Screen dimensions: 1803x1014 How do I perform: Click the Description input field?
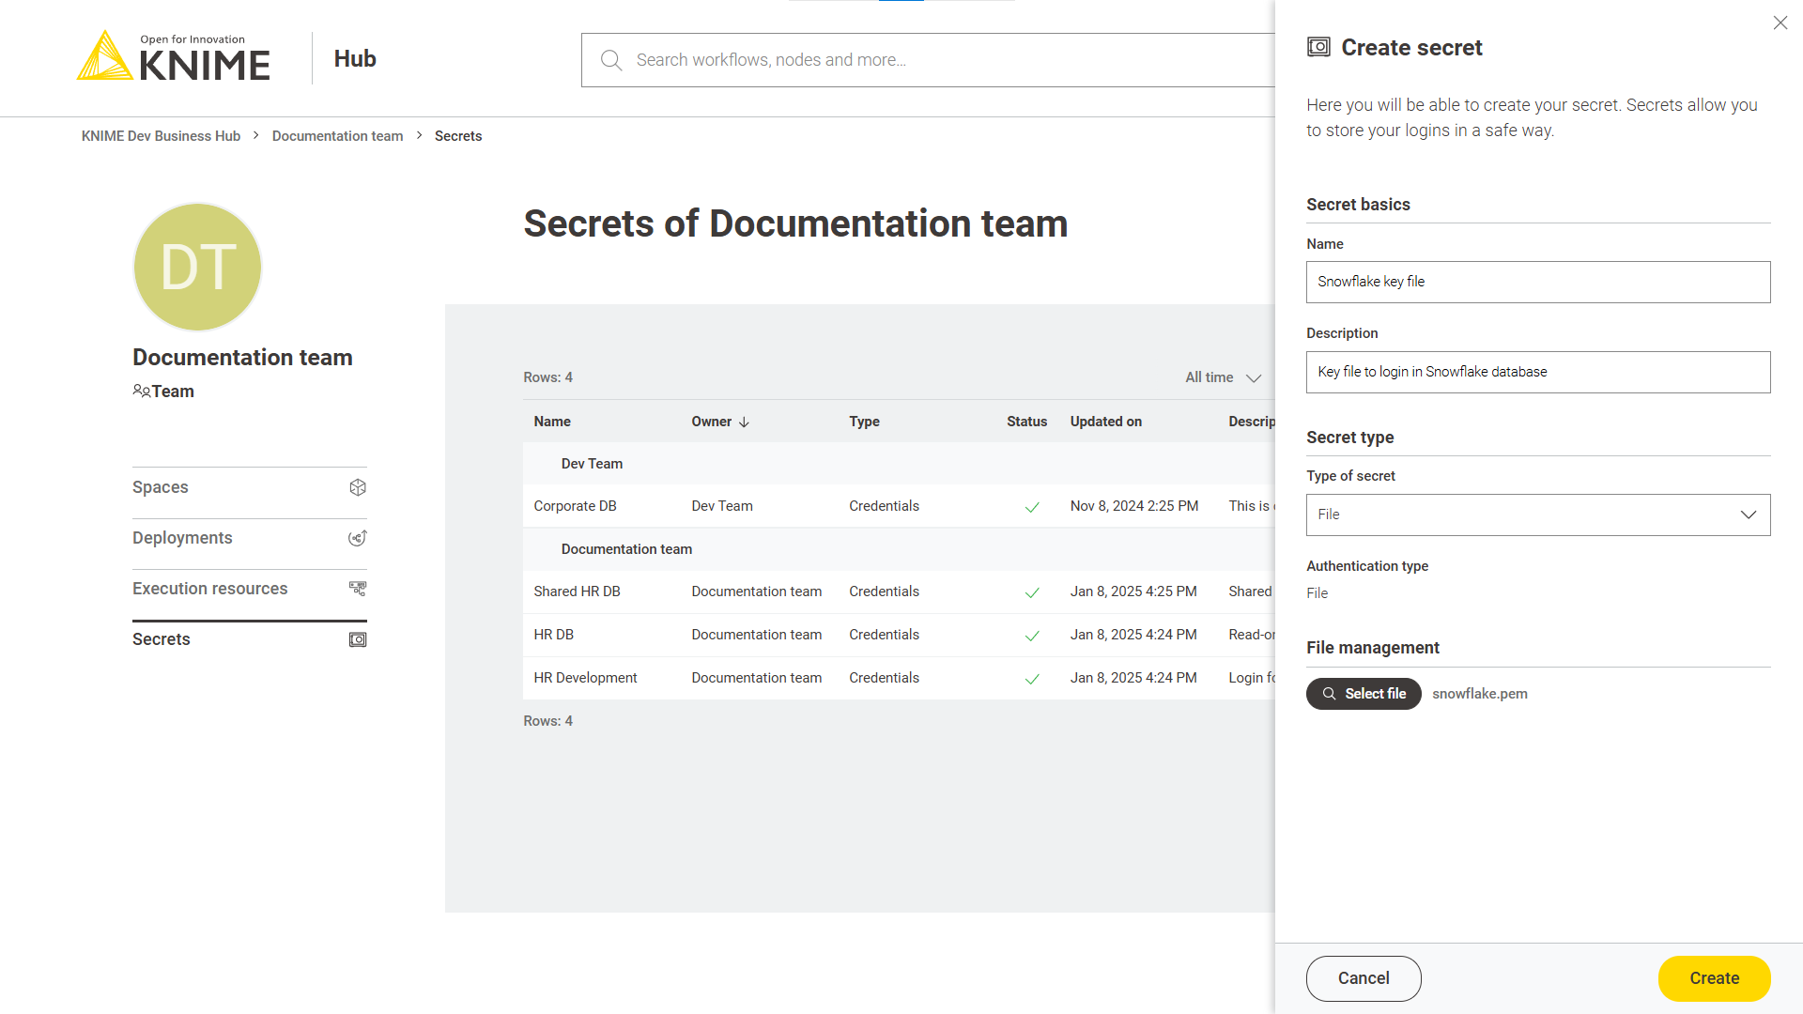pos(1537,372)
